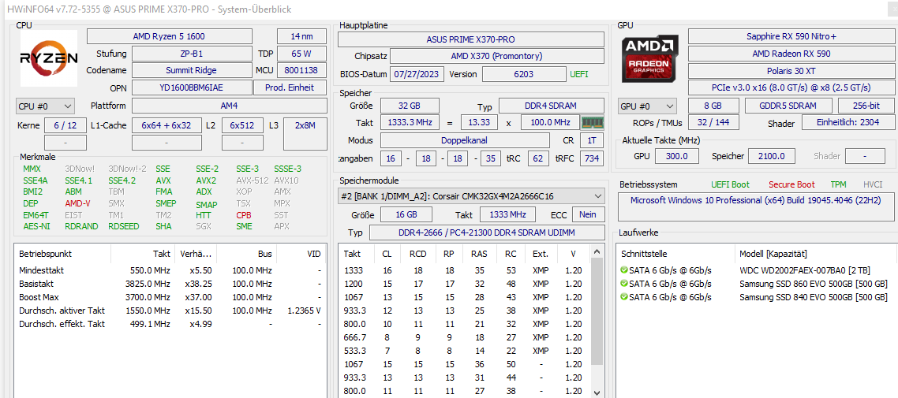Click the AMD Radeon Graphics logo
The width and height of the screenshot is (898, 398).
(650, 58)
